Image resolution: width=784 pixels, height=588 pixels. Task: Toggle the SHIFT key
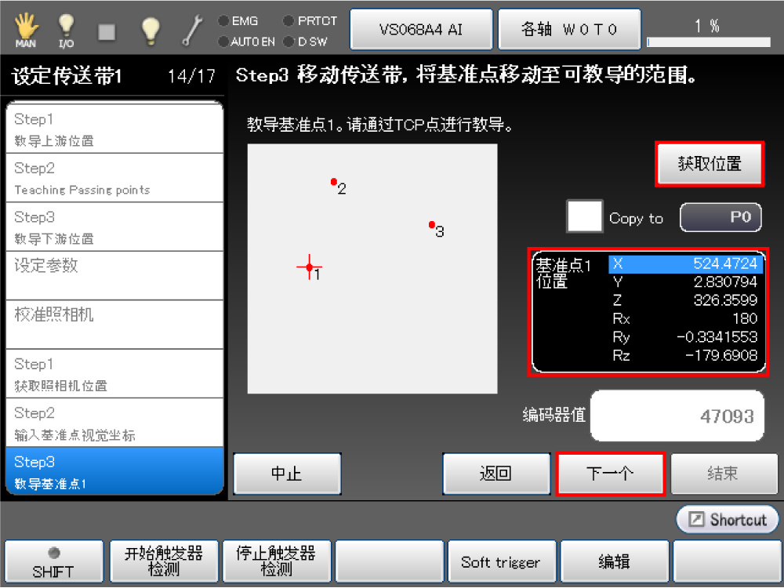pyautogui.click(x=54, y=562)
